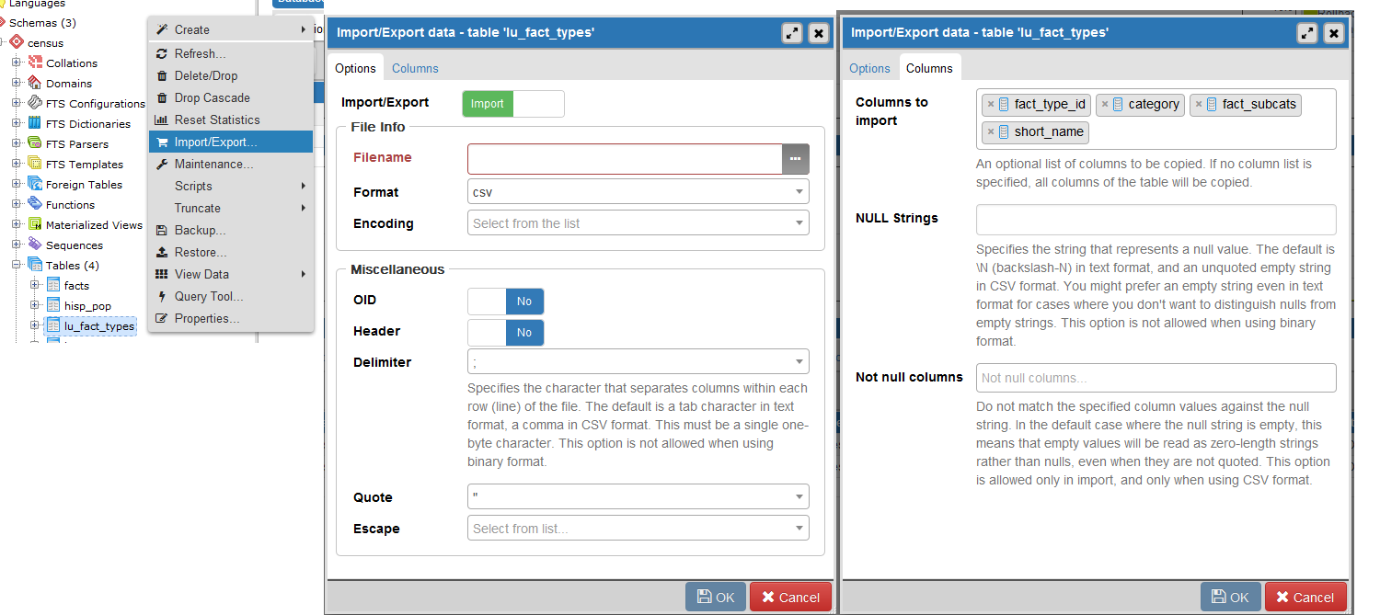Open the Delimiter dropdown
This screenshot has width=1380, height=615.
[638, 361]
